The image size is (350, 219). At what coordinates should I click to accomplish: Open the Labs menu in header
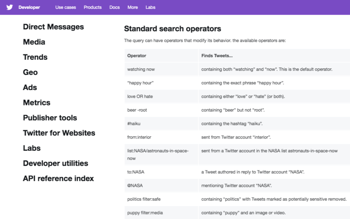(x=150, y=8)
